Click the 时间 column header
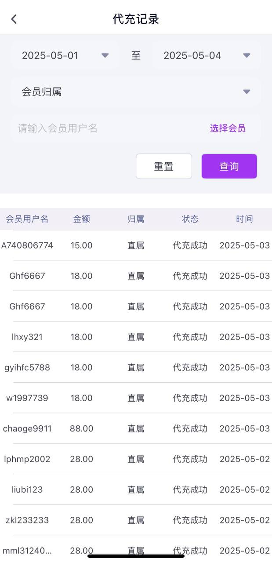This screenshot has height=563, width=272. click(x=244, y=219)
